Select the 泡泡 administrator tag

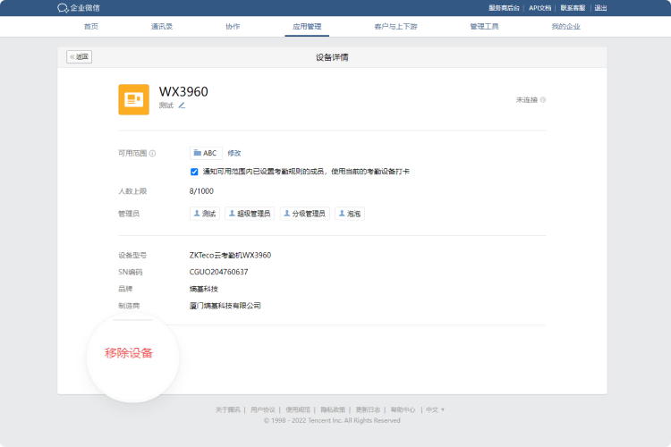[350, 214]
